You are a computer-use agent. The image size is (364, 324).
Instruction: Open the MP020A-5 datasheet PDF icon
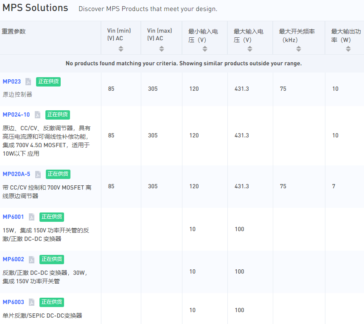(x=38, y=174)
